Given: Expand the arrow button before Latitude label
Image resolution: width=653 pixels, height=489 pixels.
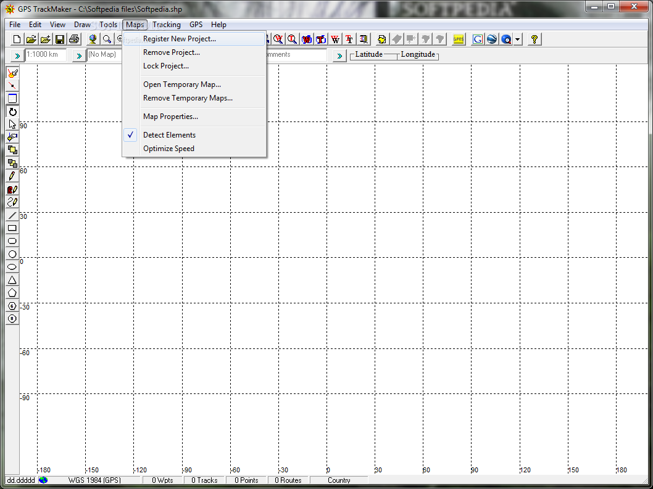Looking at the screenshot, I should [339, 55].
